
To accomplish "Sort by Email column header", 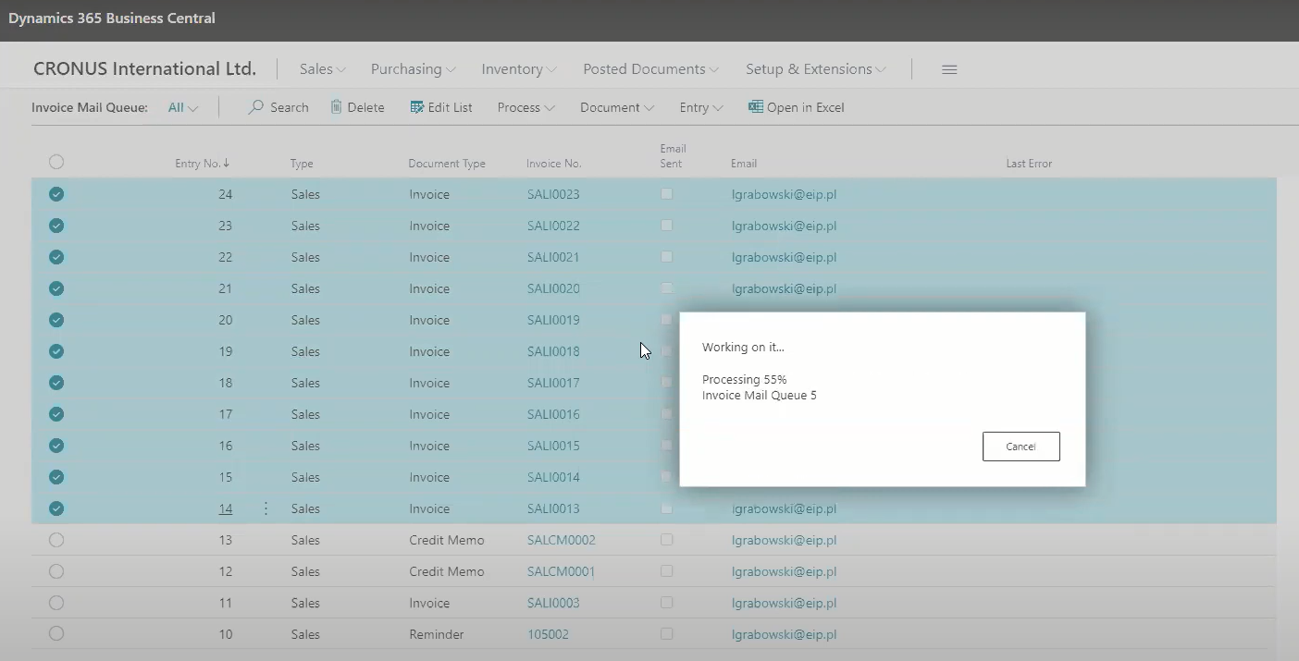I will coord(744,164).
